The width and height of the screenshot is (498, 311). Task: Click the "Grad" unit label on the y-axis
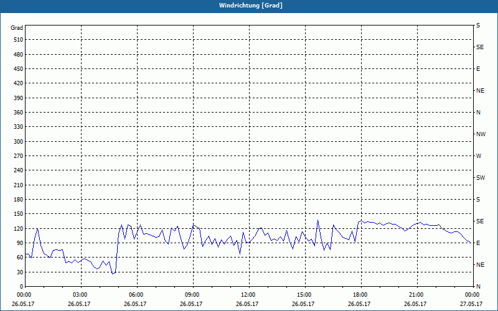click(x=17, y=28)
